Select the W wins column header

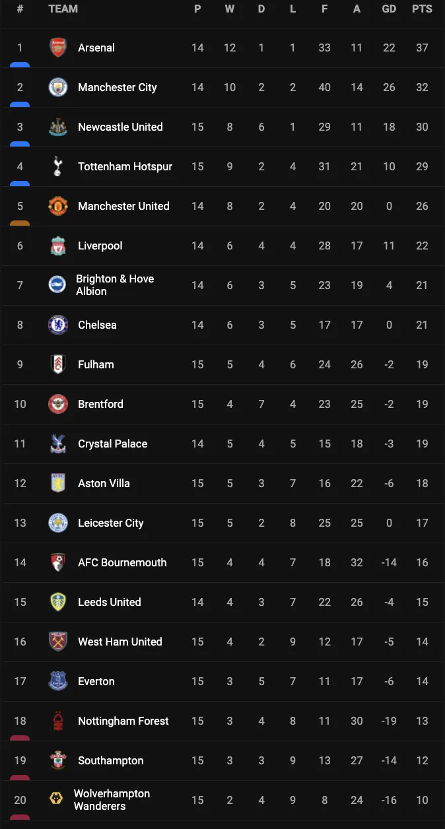click(230, 9)
